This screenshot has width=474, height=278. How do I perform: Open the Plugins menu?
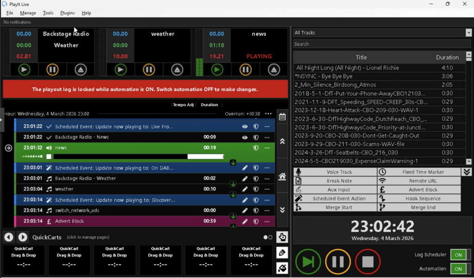(x=67, y=13)
